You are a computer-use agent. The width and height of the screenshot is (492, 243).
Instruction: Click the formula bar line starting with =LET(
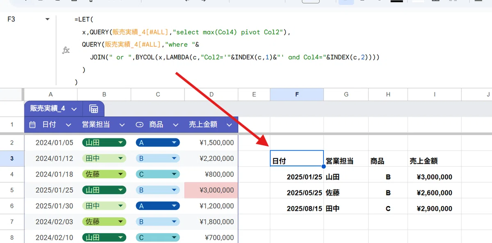pos(84,19)
